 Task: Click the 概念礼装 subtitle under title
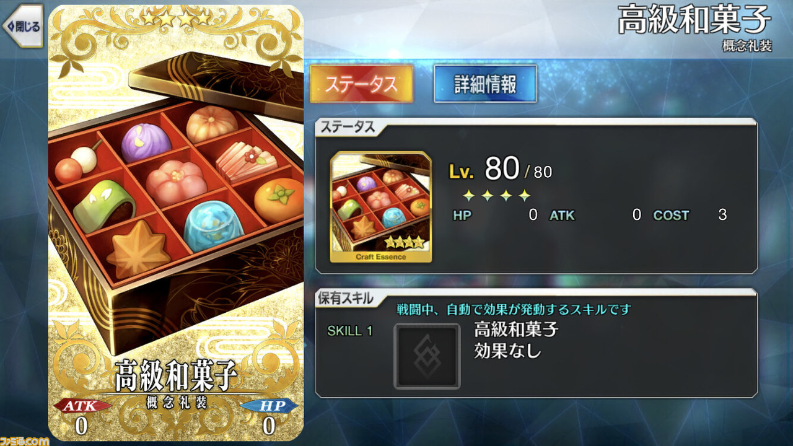(747, 46)
